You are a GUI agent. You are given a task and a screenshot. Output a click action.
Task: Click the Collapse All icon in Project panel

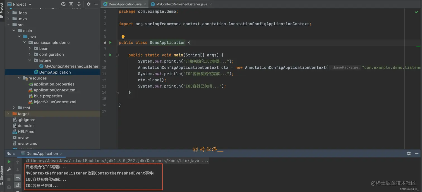(79, 4)
